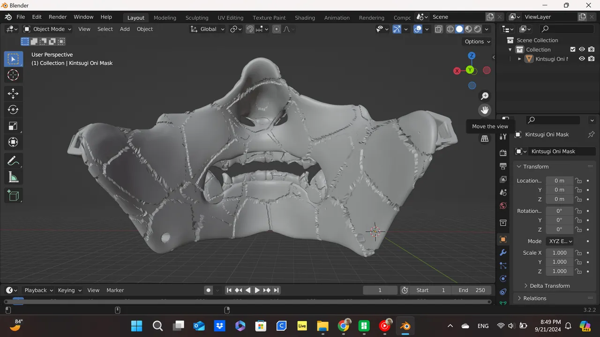Uncheck the Collection checkbox in the outliner

point(573,49)
